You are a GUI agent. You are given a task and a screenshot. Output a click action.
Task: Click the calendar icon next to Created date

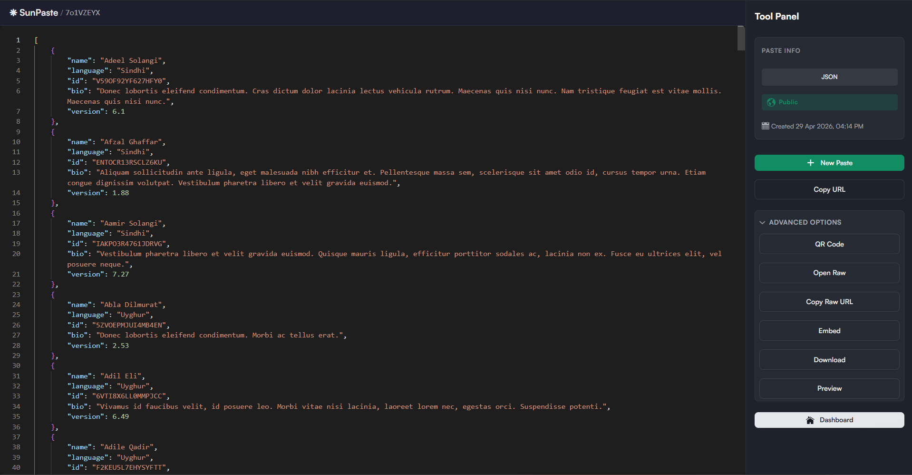pyautogui.click(x=766, y=126)
